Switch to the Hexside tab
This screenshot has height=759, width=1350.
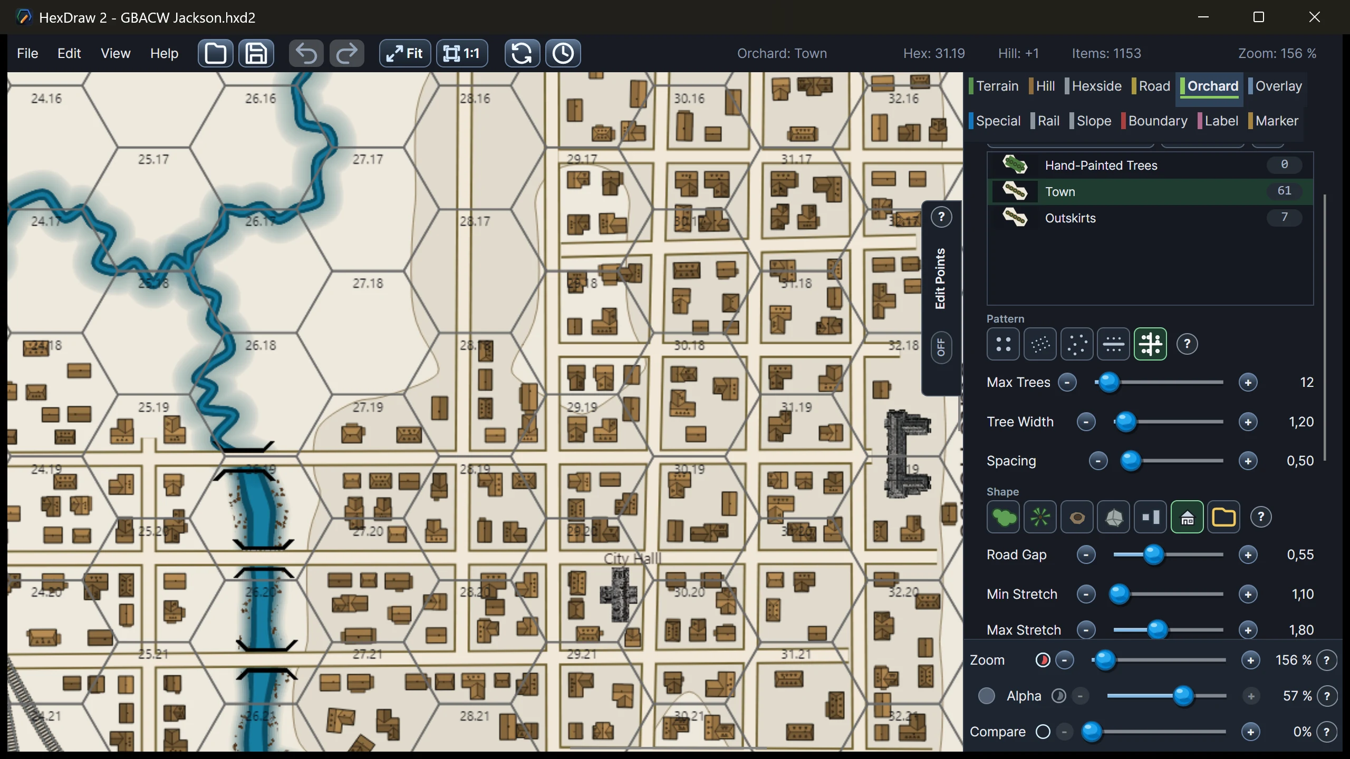[1093, 86]
